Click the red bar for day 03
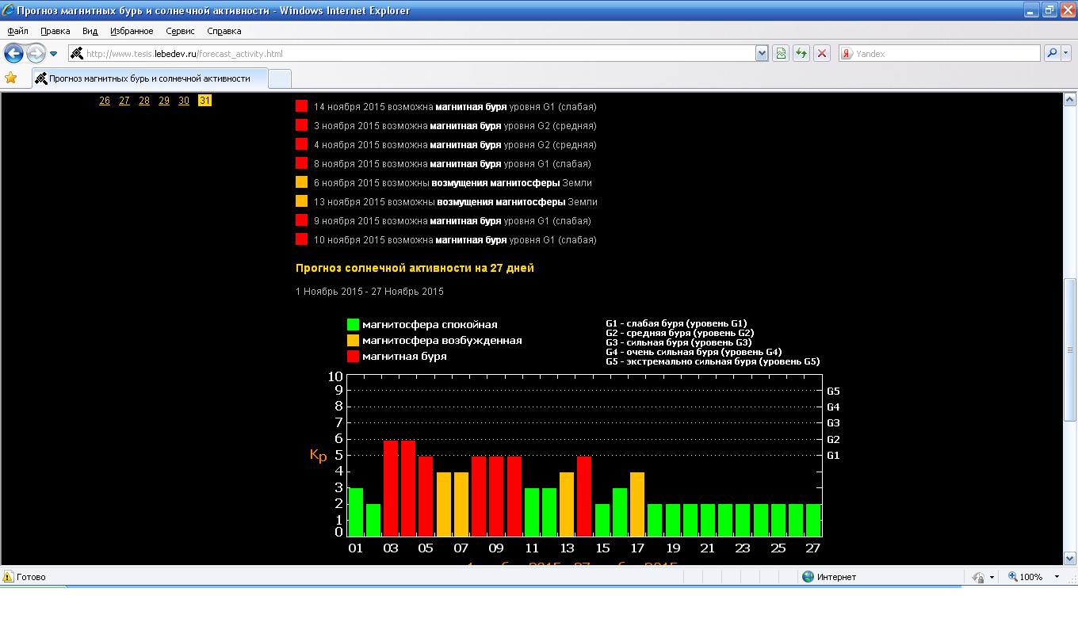This screenshot has width=1078, height=634. [391, 488]
